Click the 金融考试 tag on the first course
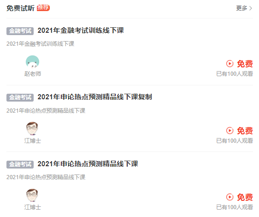The height and width of the screenshot is (217, 259). coord(20,31)
